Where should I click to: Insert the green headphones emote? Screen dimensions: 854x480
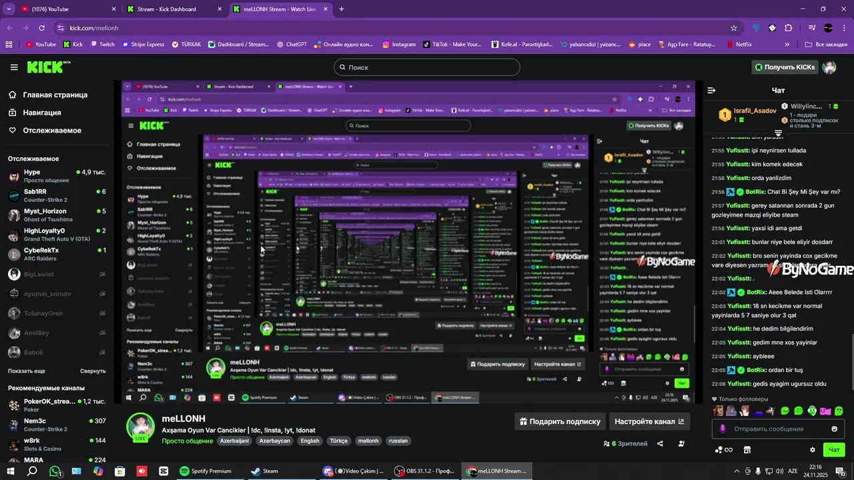pos(812,411)
